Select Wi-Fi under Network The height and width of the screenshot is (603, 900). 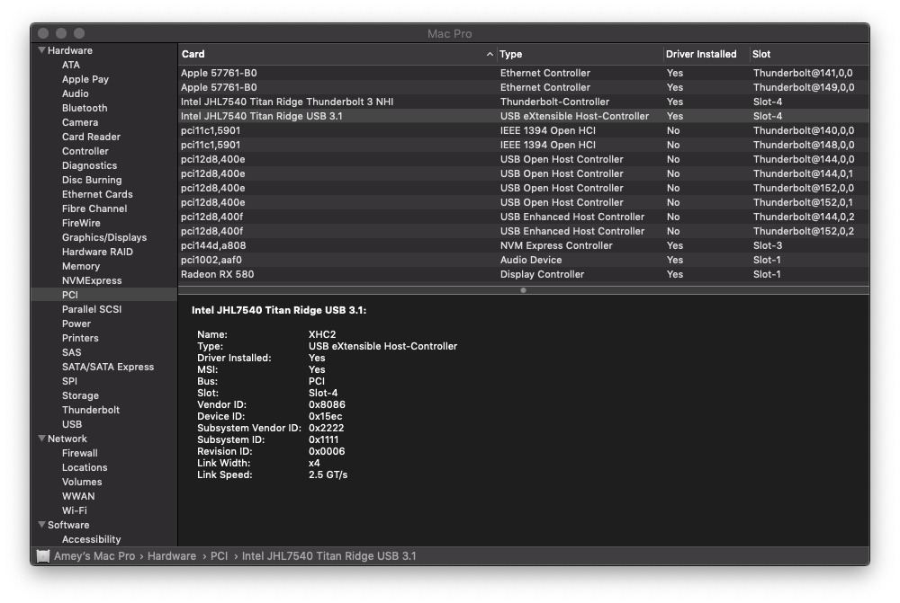(x=75, y=510)
